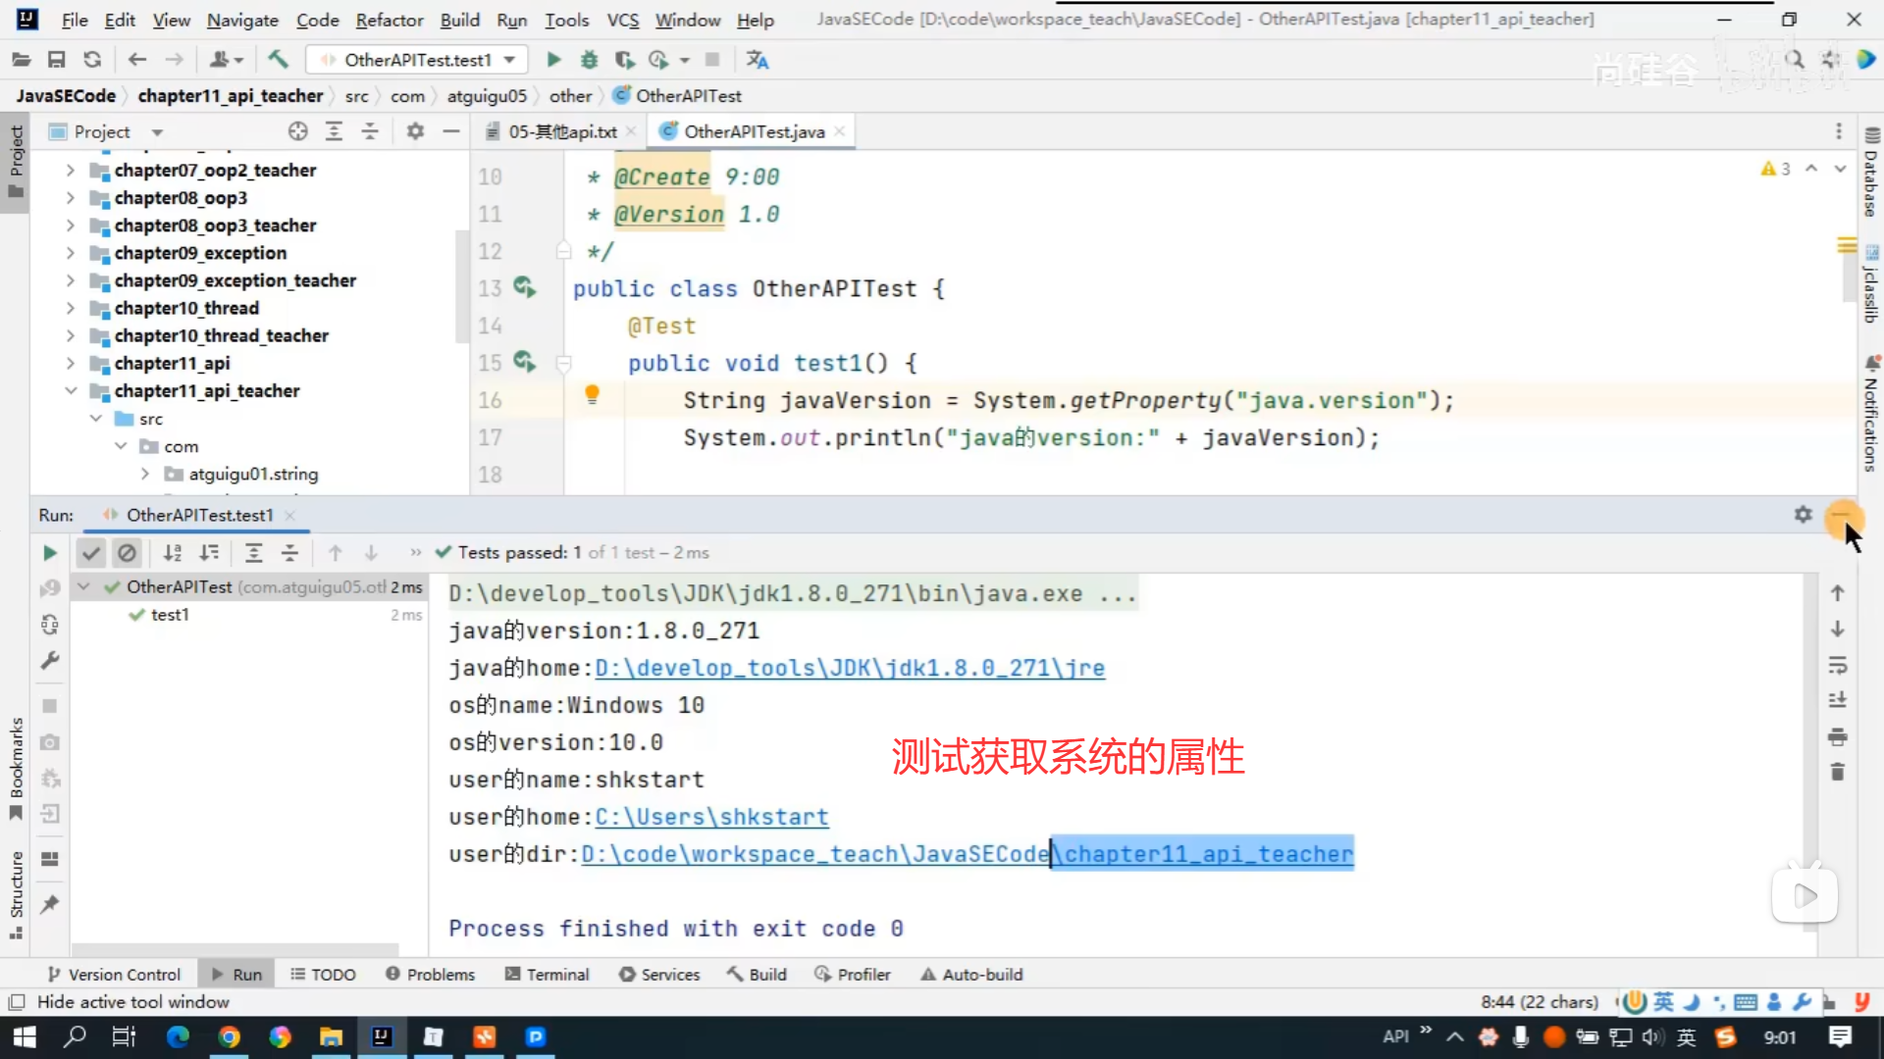Image resolution: width=1884 pixels, height=1059 pixels.
Task: Toggle soft-wrap in console output
Action: (1838, 666)
